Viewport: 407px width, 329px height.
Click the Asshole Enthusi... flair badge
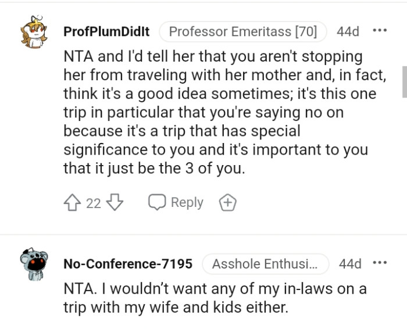click(265, 264)
